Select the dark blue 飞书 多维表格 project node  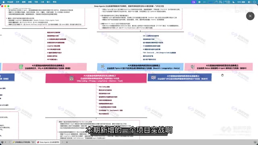coord(179,77)
